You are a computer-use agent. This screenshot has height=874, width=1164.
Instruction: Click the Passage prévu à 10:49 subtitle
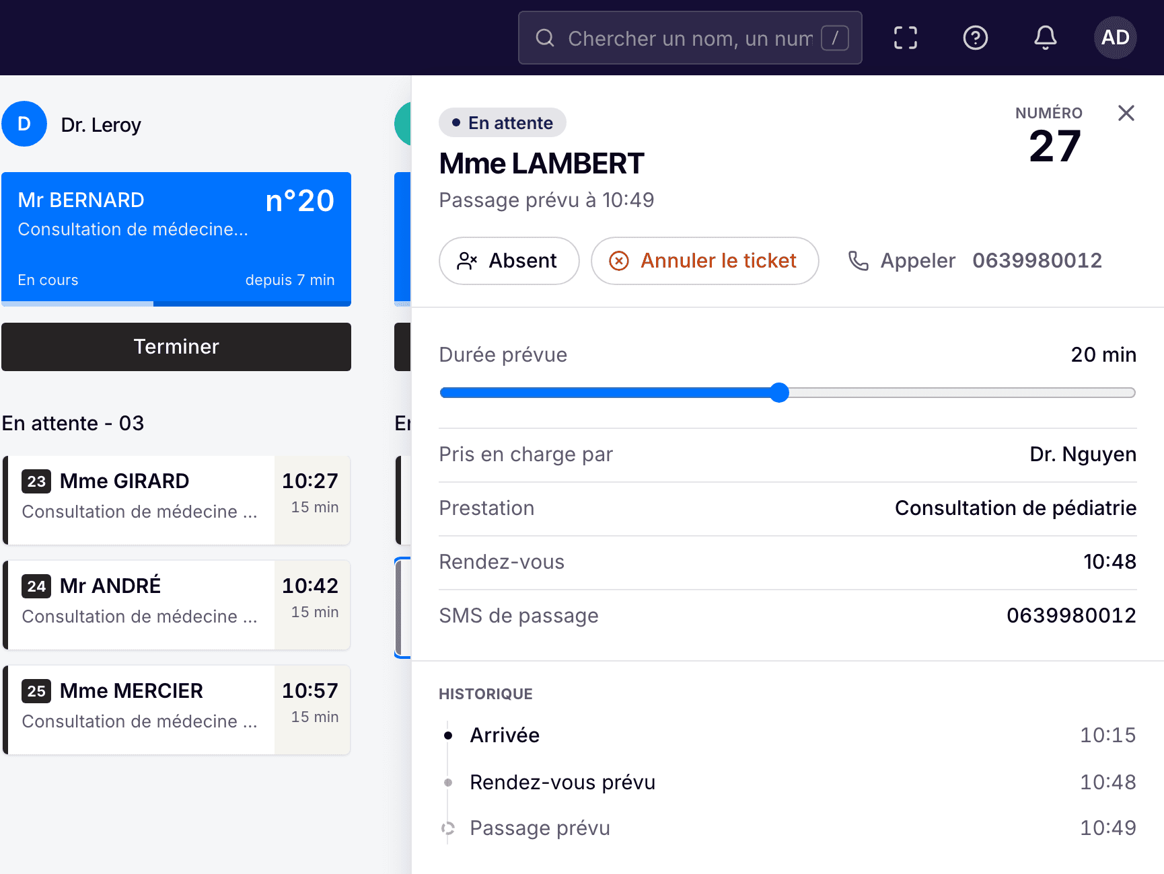(x=546, y=200)
